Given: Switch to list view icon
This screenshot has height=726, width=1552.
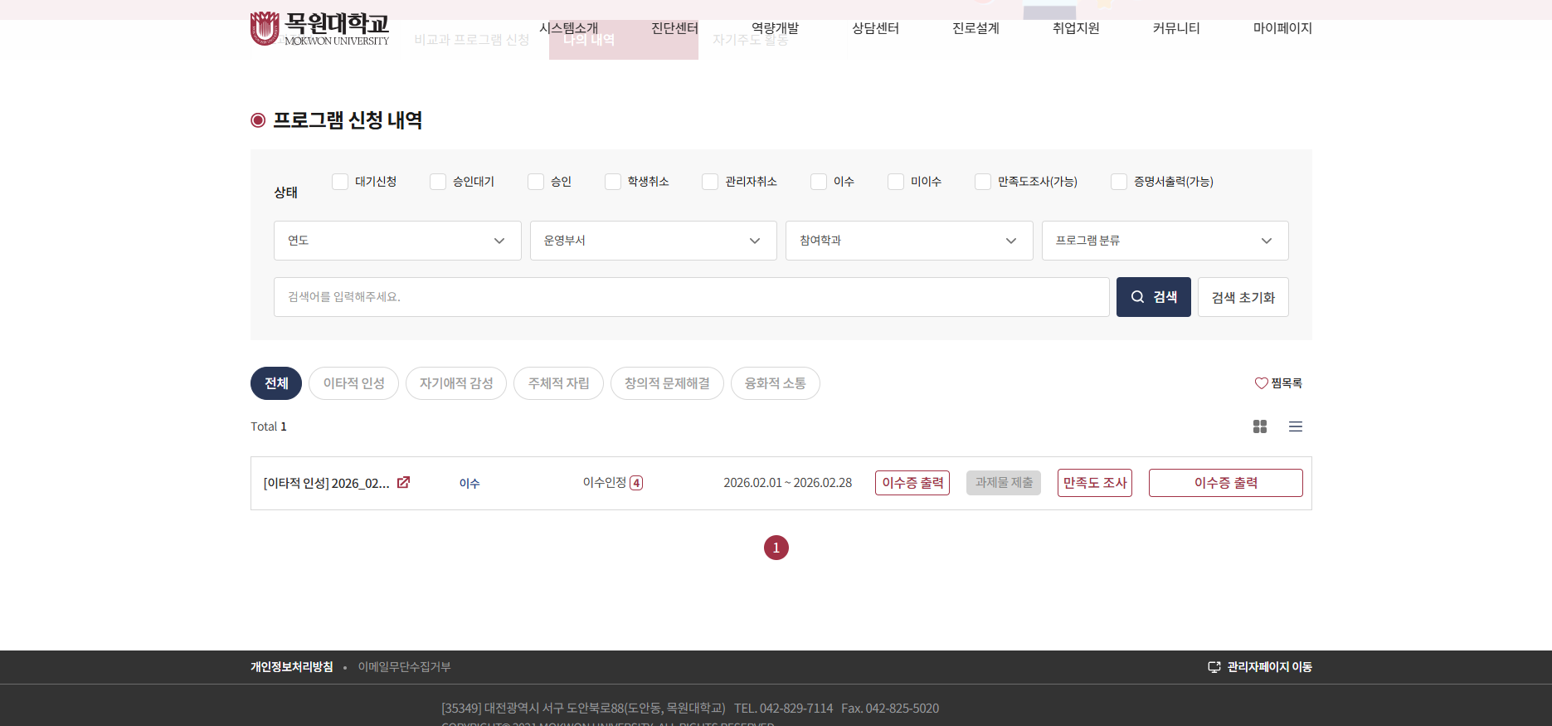Looking at the screenshot, I should click(x=1295, y=426).
